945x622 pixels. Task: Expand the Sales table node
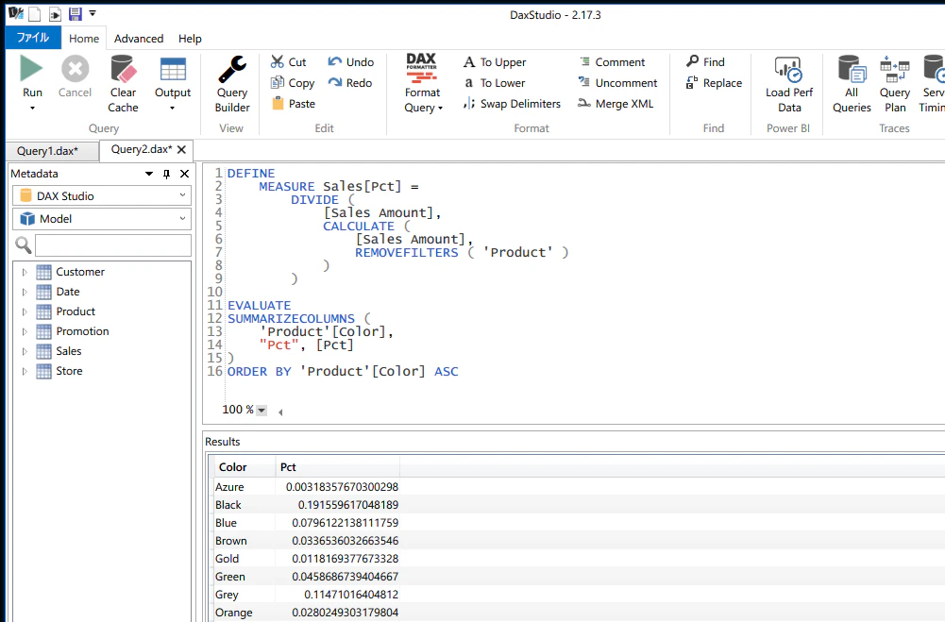point(25,352)
